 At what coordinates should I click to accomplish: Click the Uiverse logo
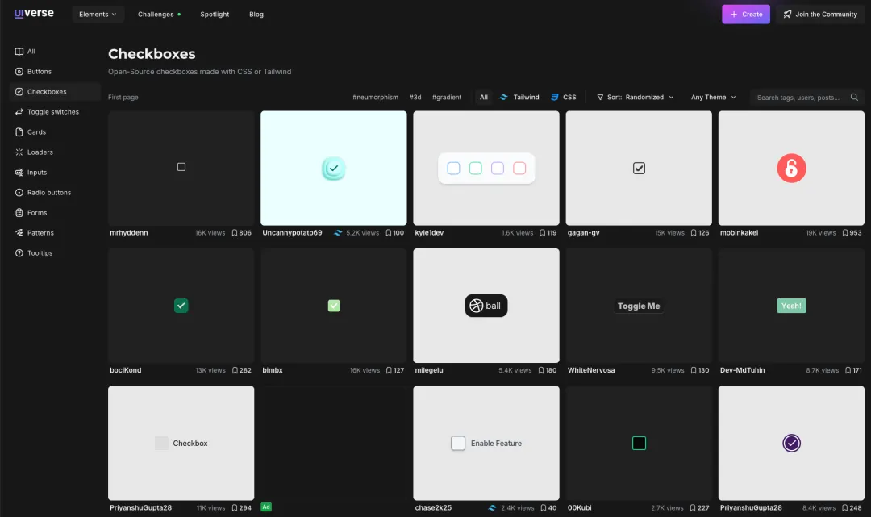coord(32,14)
